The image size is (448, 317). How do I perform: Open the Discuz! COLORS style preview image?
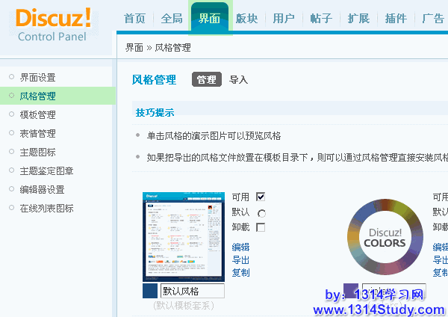point(384,236)
